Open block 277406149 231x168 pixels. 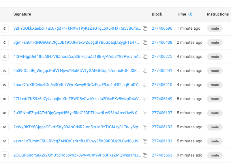pos(162,99)
